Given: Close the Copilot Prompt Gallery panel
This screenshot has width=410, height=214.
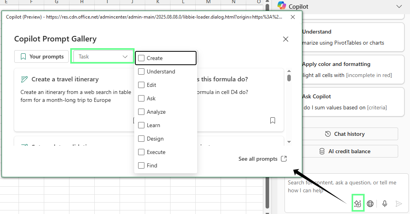Looking at the screenshot, I should click(x=286, y=39).
